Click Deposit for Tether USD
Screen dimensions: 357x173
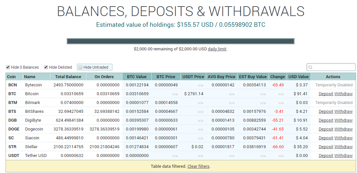point(326,155)
